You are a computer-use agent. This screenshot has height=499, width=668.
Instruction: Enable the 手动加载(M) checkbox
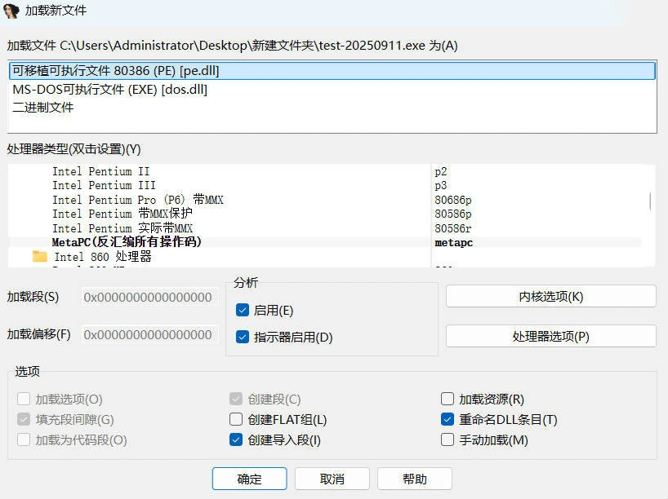448,439
